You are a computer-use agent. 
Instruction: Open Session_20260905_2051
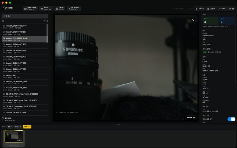24,82
